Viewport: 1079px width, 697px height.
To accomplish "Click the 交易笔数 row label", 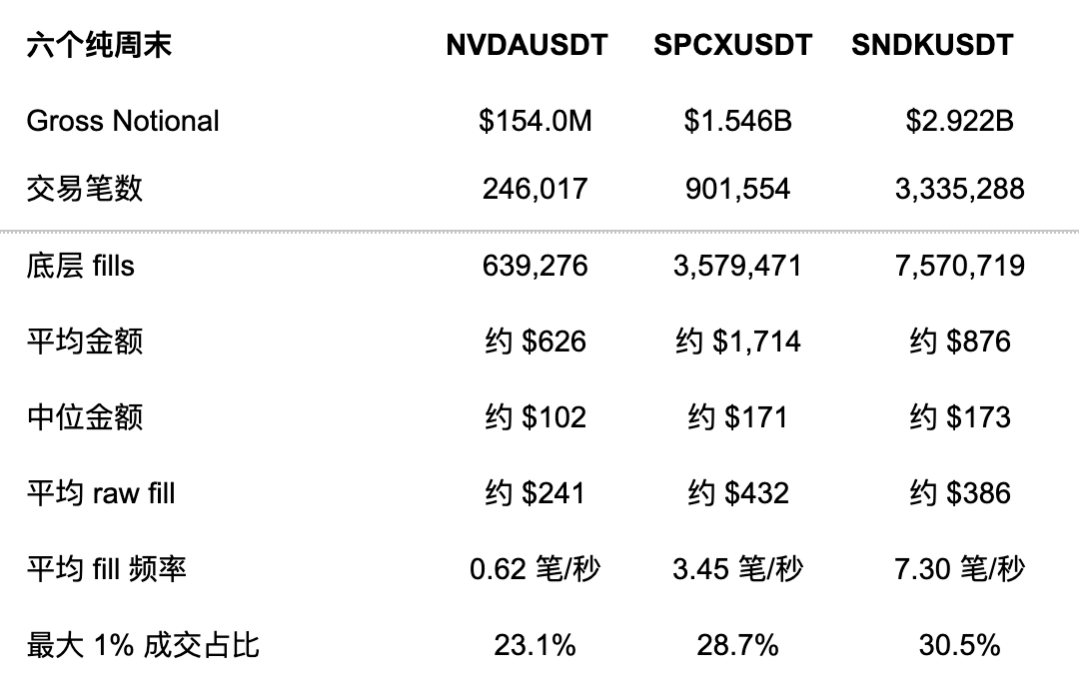I will click(x=85, y=189).
